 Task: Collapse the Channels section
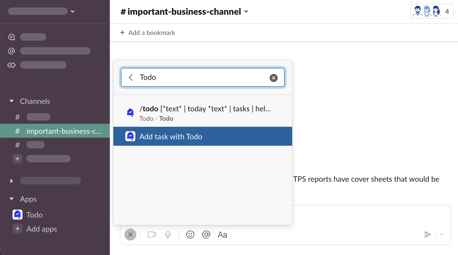point(11,101)
